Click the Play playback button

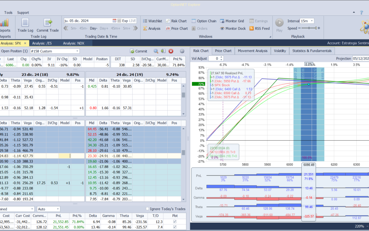pos(279,23)
